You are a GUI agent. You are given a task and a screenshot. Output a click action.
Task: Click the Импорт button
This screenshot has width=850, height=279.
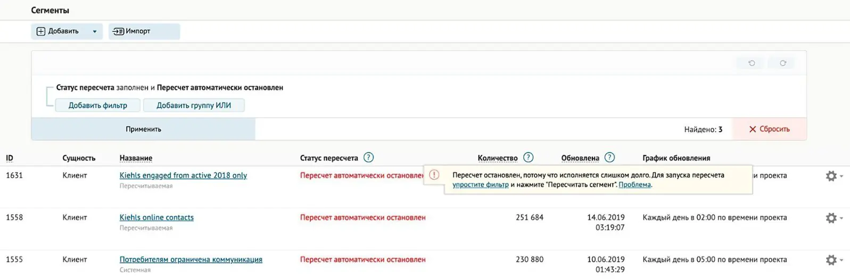click(144, 31)
